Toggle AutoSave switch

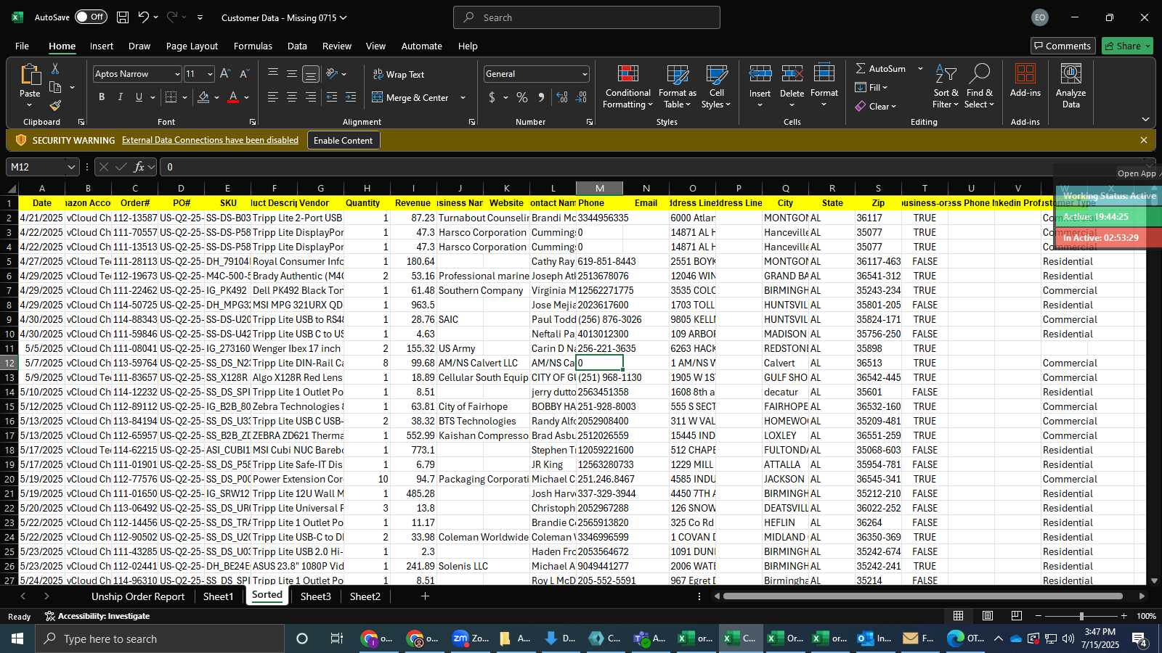pyautogui.click(x=91, y=17)
